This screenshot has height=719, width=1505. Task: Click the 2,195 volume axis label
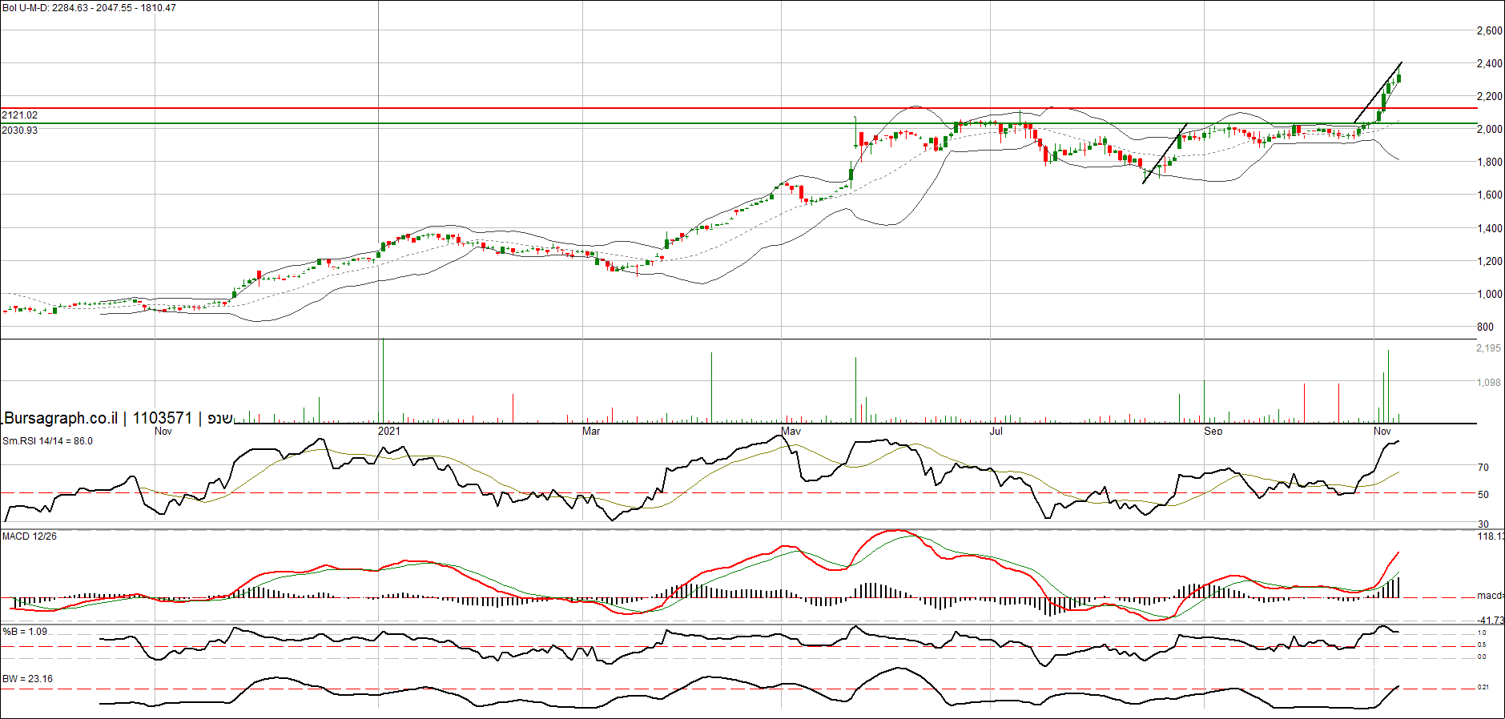(x=1488, y=348)
